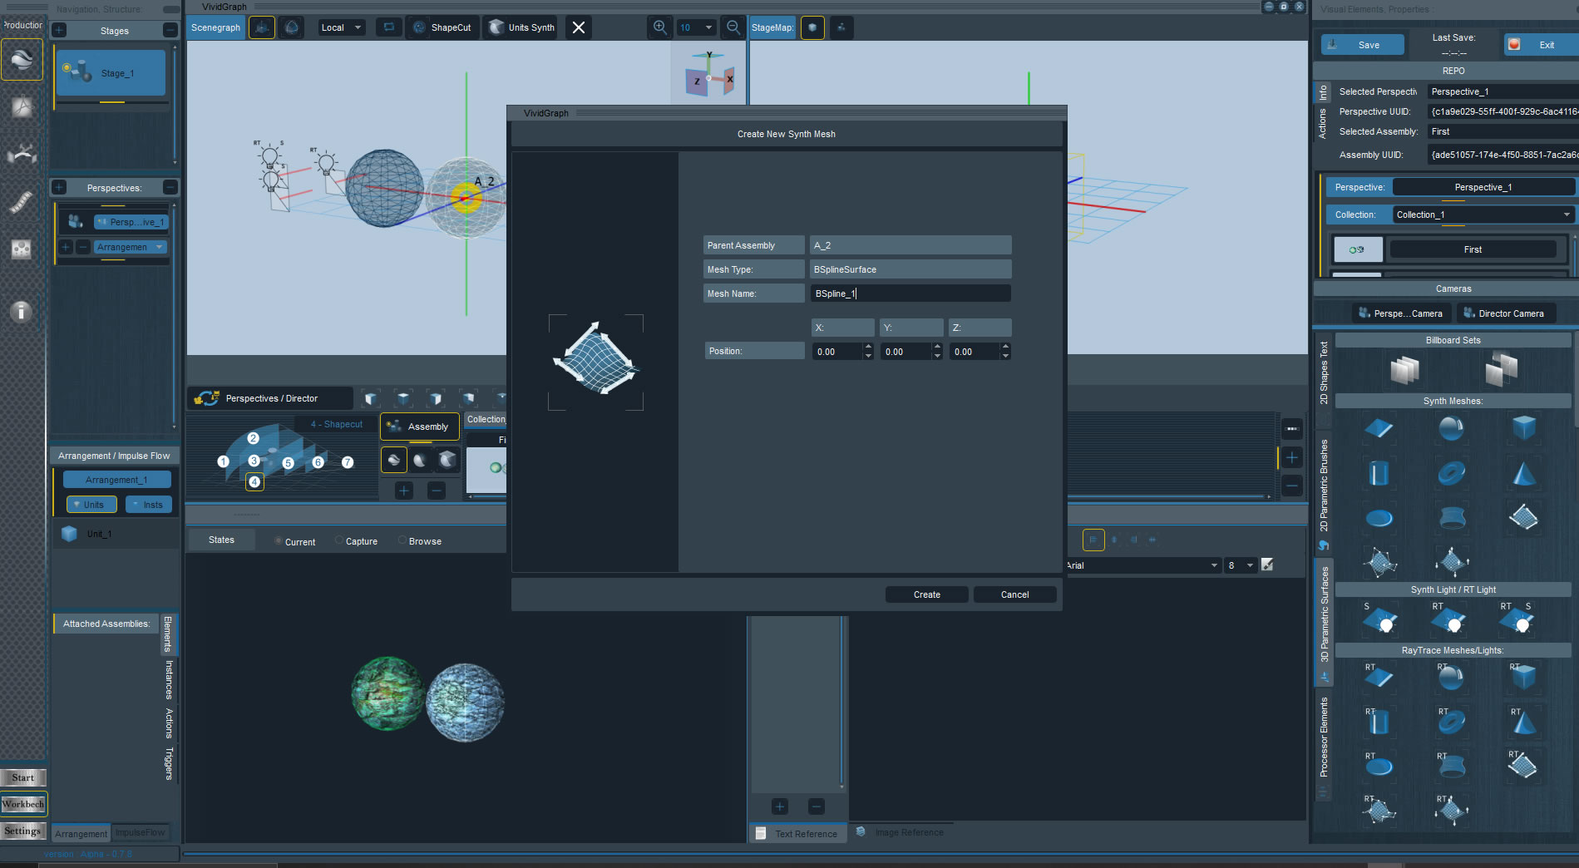Select the cube synth mesh icon
This screenshot has height=868, width=1579.
1523,428
